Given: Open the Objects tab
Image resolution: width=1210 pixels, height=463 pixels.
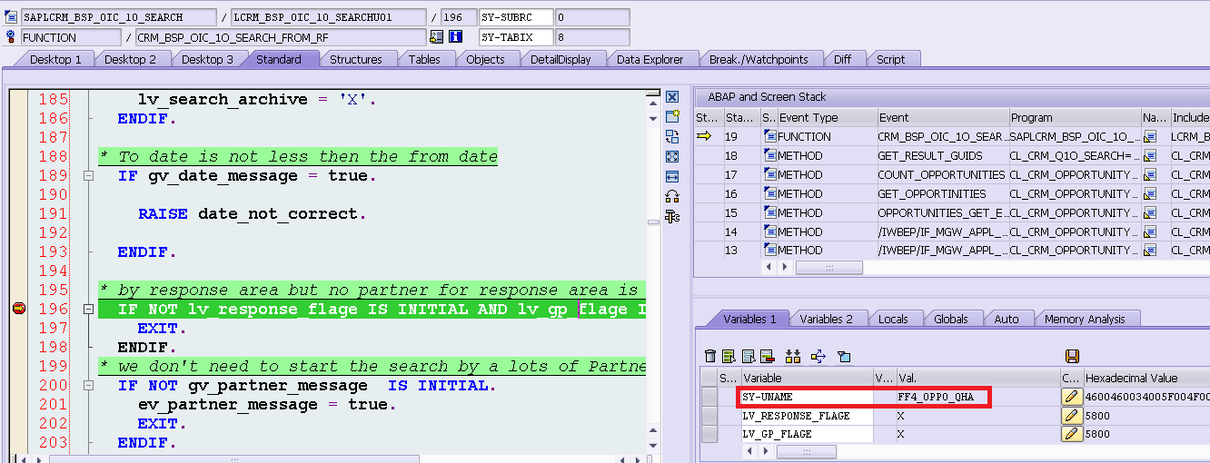Looking at the screenshot, I should click(x=486, y=59).
